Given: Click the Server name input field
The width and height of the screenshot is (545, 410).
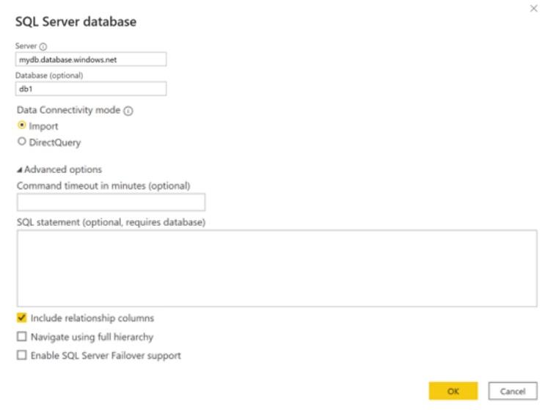Looking at the screenshot, I should coord(91,60).
